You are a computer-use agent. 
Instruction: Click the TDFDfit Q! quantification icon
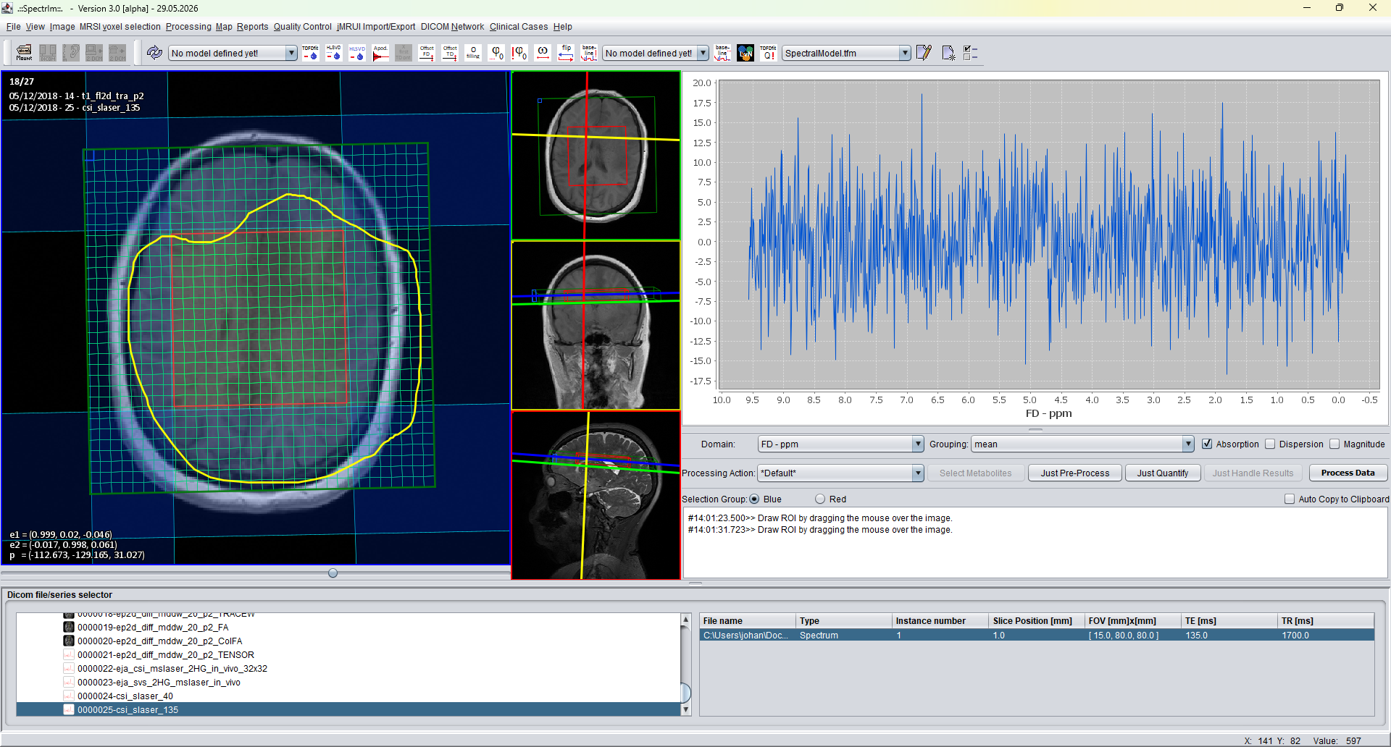(x=769, y=53)
